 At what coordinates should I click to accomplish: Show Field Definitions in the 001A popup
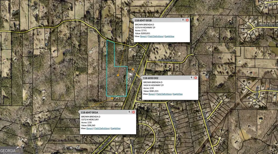point(102,128)
